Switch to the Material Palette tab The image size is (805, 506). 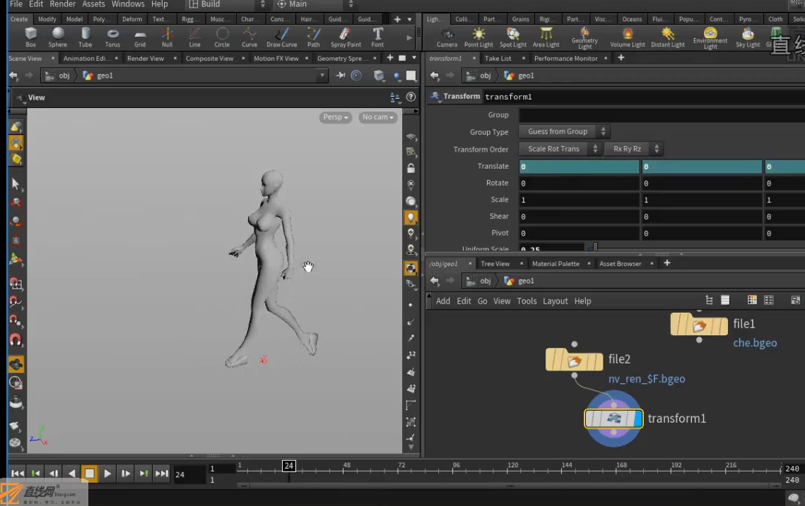(556, 264)
